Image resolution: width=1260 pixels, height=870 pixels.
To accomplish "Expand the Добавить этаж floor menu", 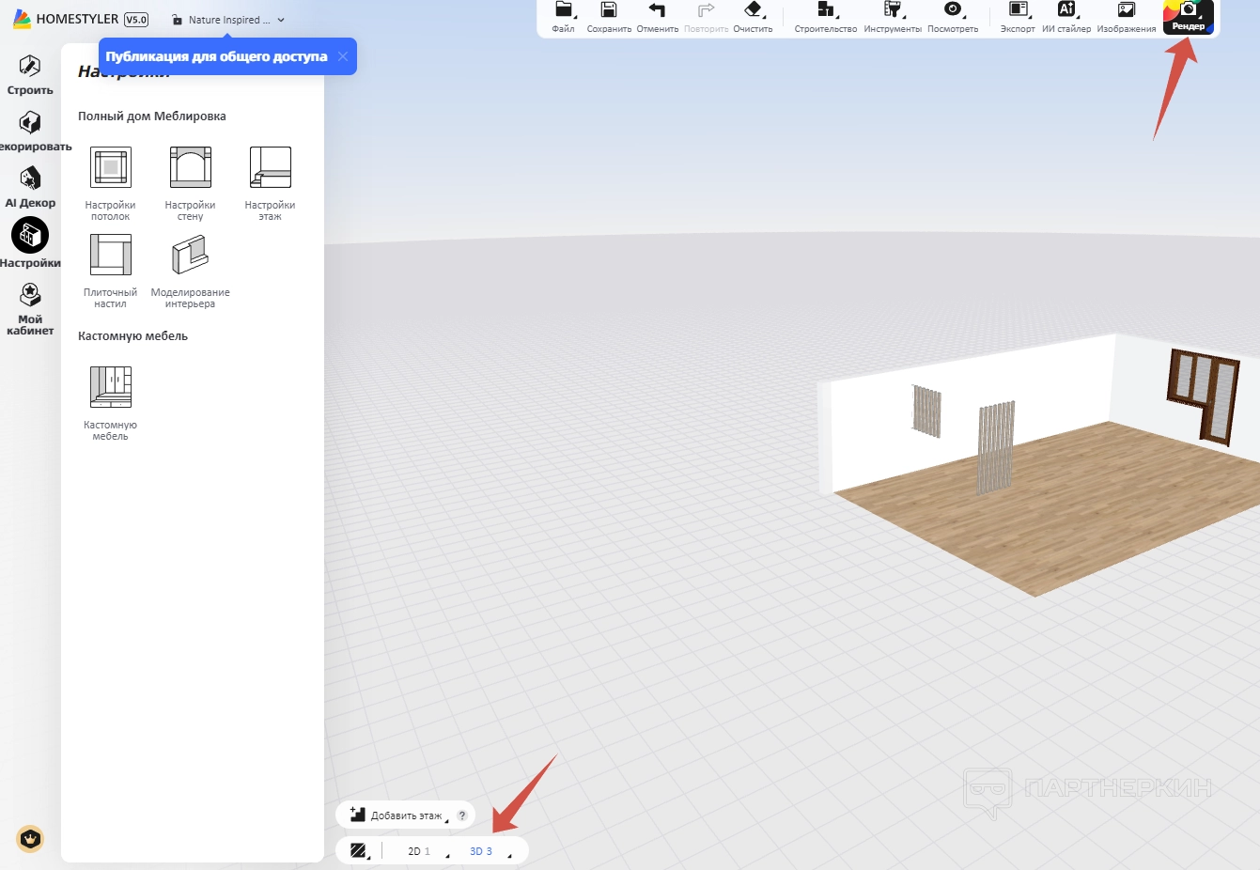I will [x=398, y=816].
